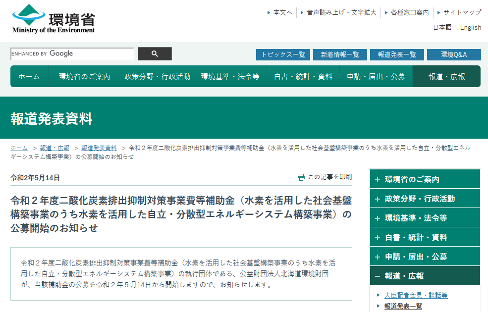This screenshot has height=312, width=488.
Task: Expand the 申請・届出・公募 sidebar section
Action: (x=425, y=257)
